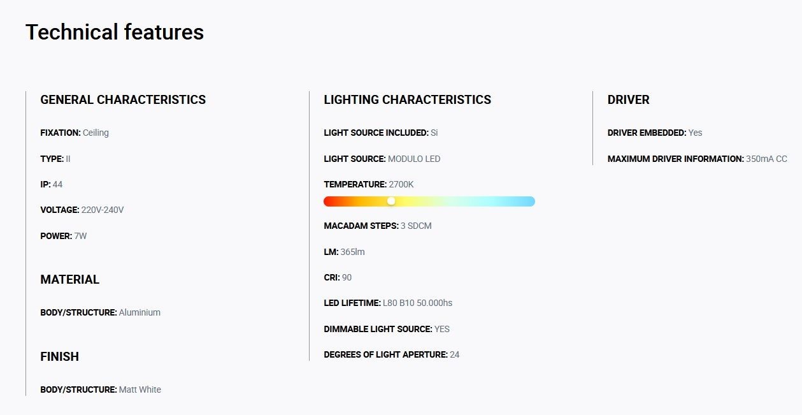Click the Body/Structure: Matt White entry
Screen dimensions: 802x415
click(x=101, y=390)
